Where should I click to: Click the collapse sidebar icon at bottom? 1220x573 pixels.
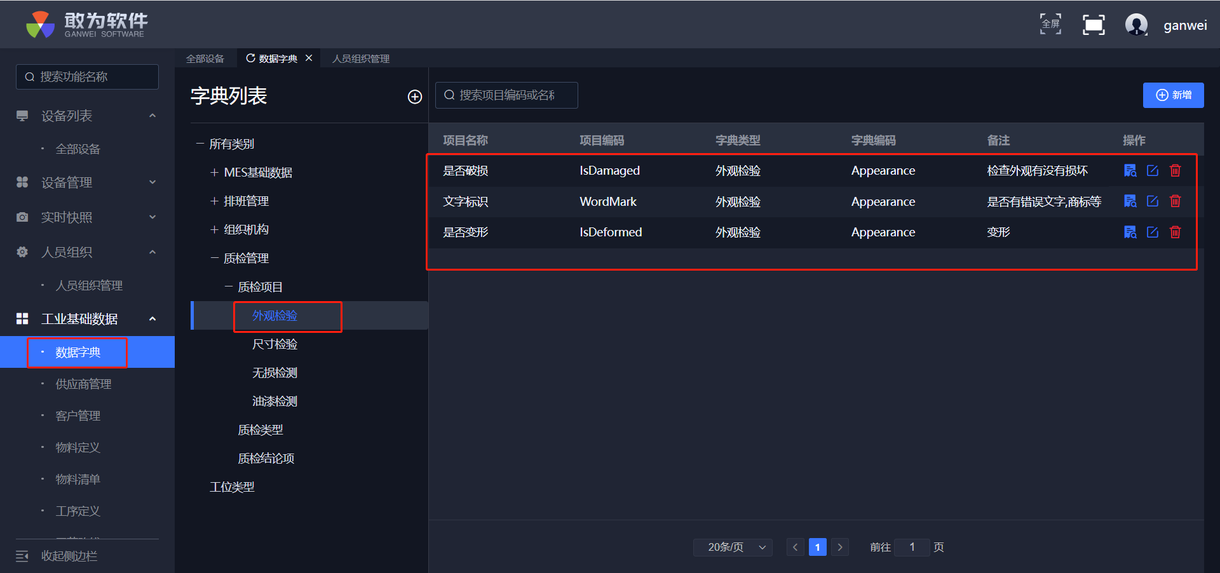click(22, 556)
